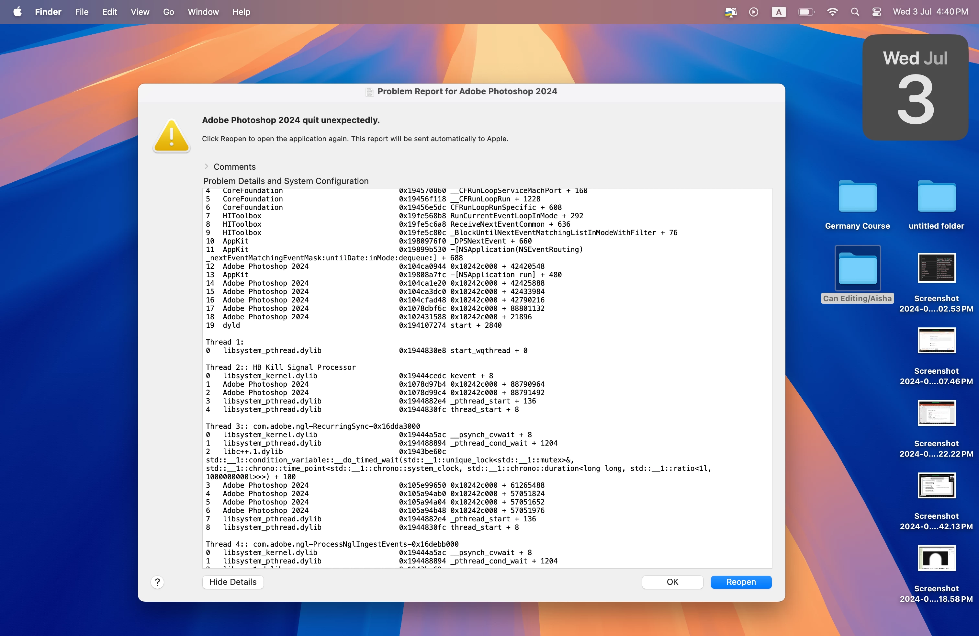Screen dimensions: 979x636
Task: Open the Apple menu
Action: pos(17,12)
